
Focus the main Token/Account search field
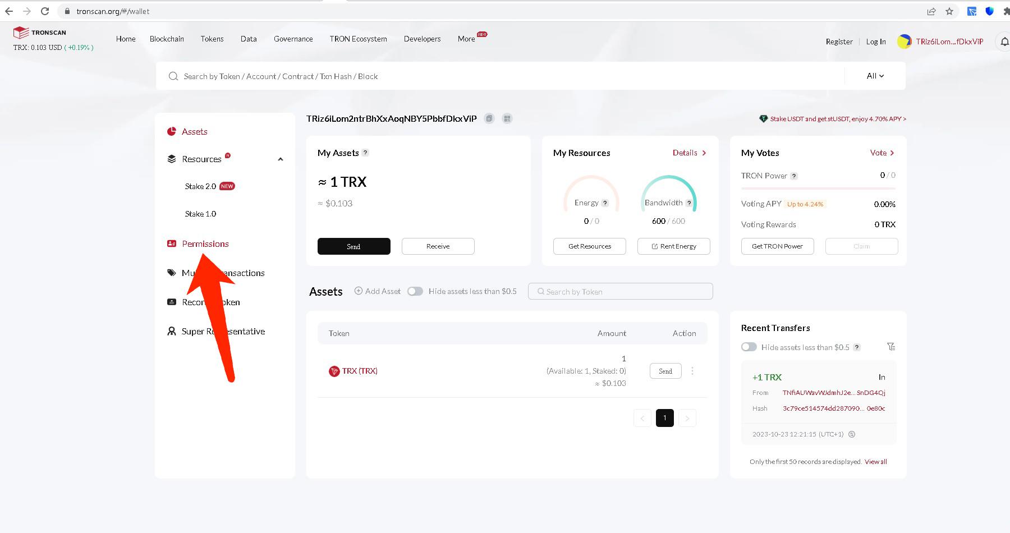pos(500,76)
